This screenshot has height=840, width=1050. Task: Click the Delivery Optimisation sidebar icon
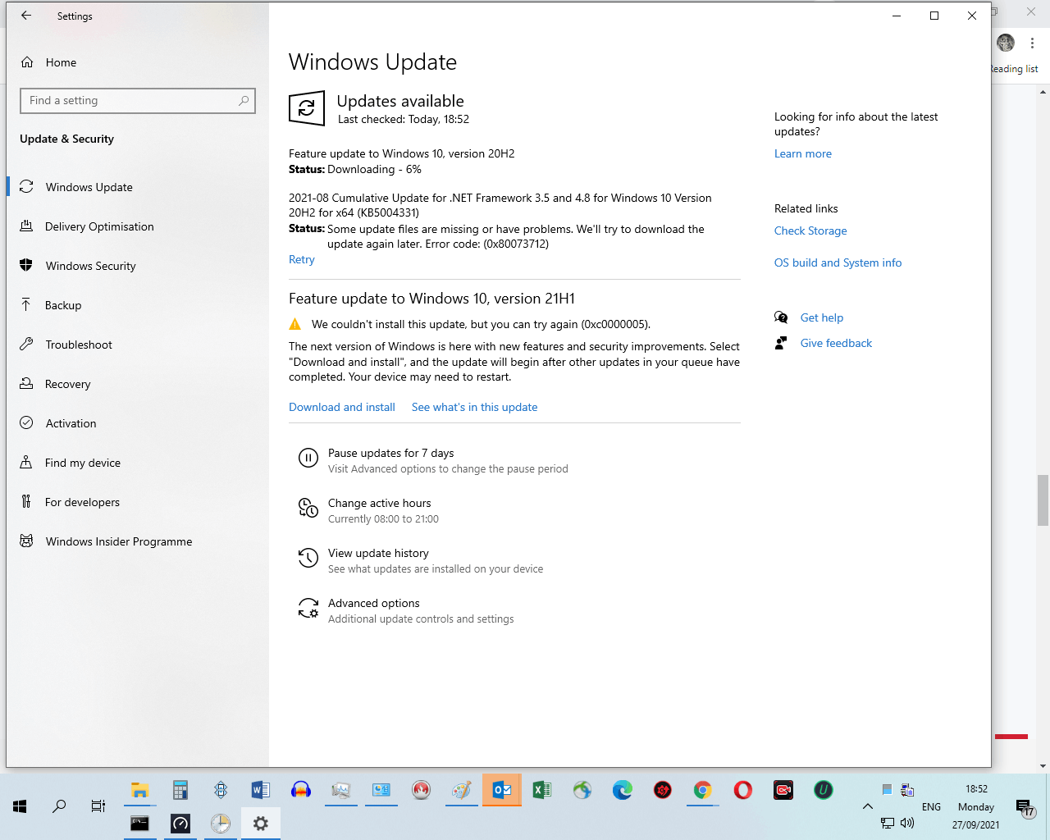(x=26, y=226)
